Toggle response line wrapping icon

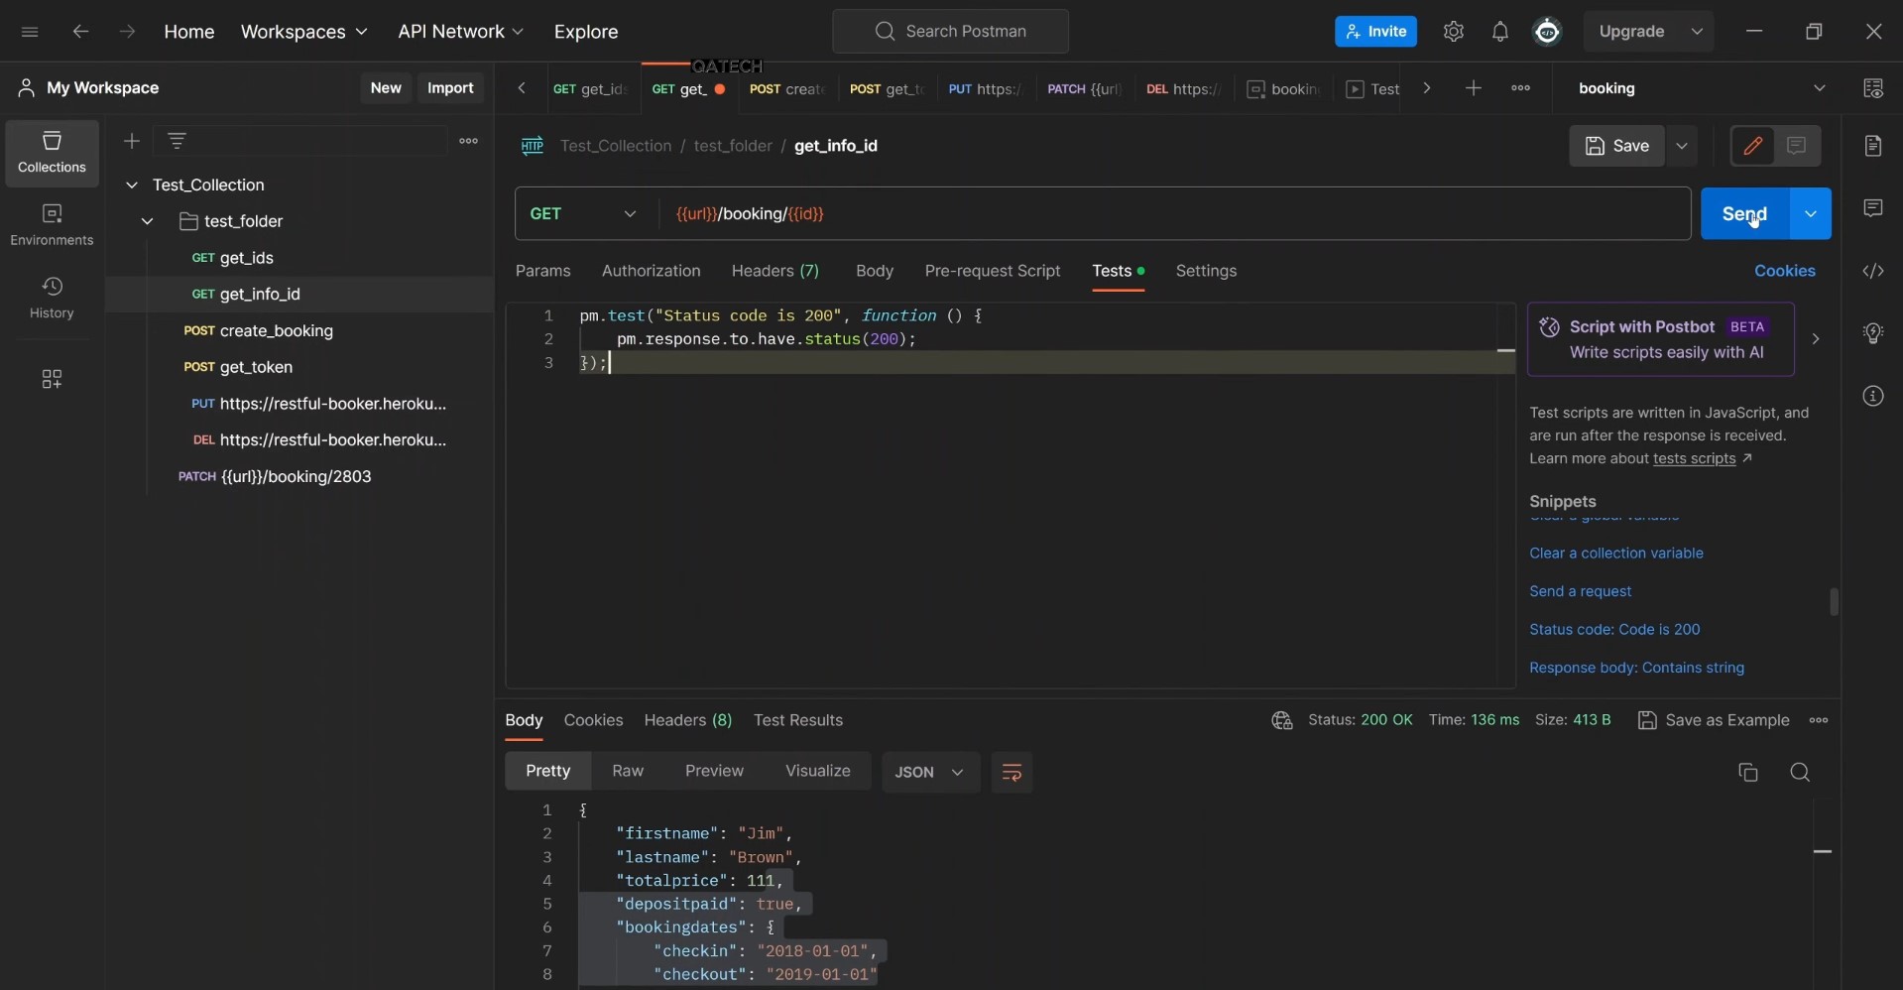click(1011, 772)
